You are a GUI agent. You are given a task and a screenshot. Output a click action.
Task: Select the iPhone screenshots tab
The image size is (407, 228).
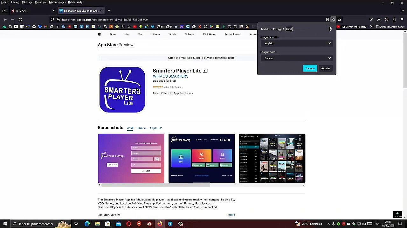click(141, 128)
